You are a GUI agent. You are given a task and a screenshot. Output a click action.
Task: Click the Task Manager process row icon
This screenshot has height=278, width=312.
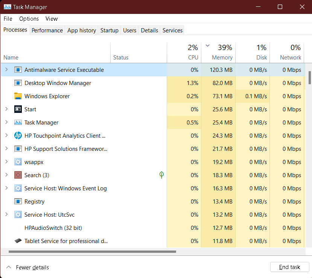pos(18,122)
